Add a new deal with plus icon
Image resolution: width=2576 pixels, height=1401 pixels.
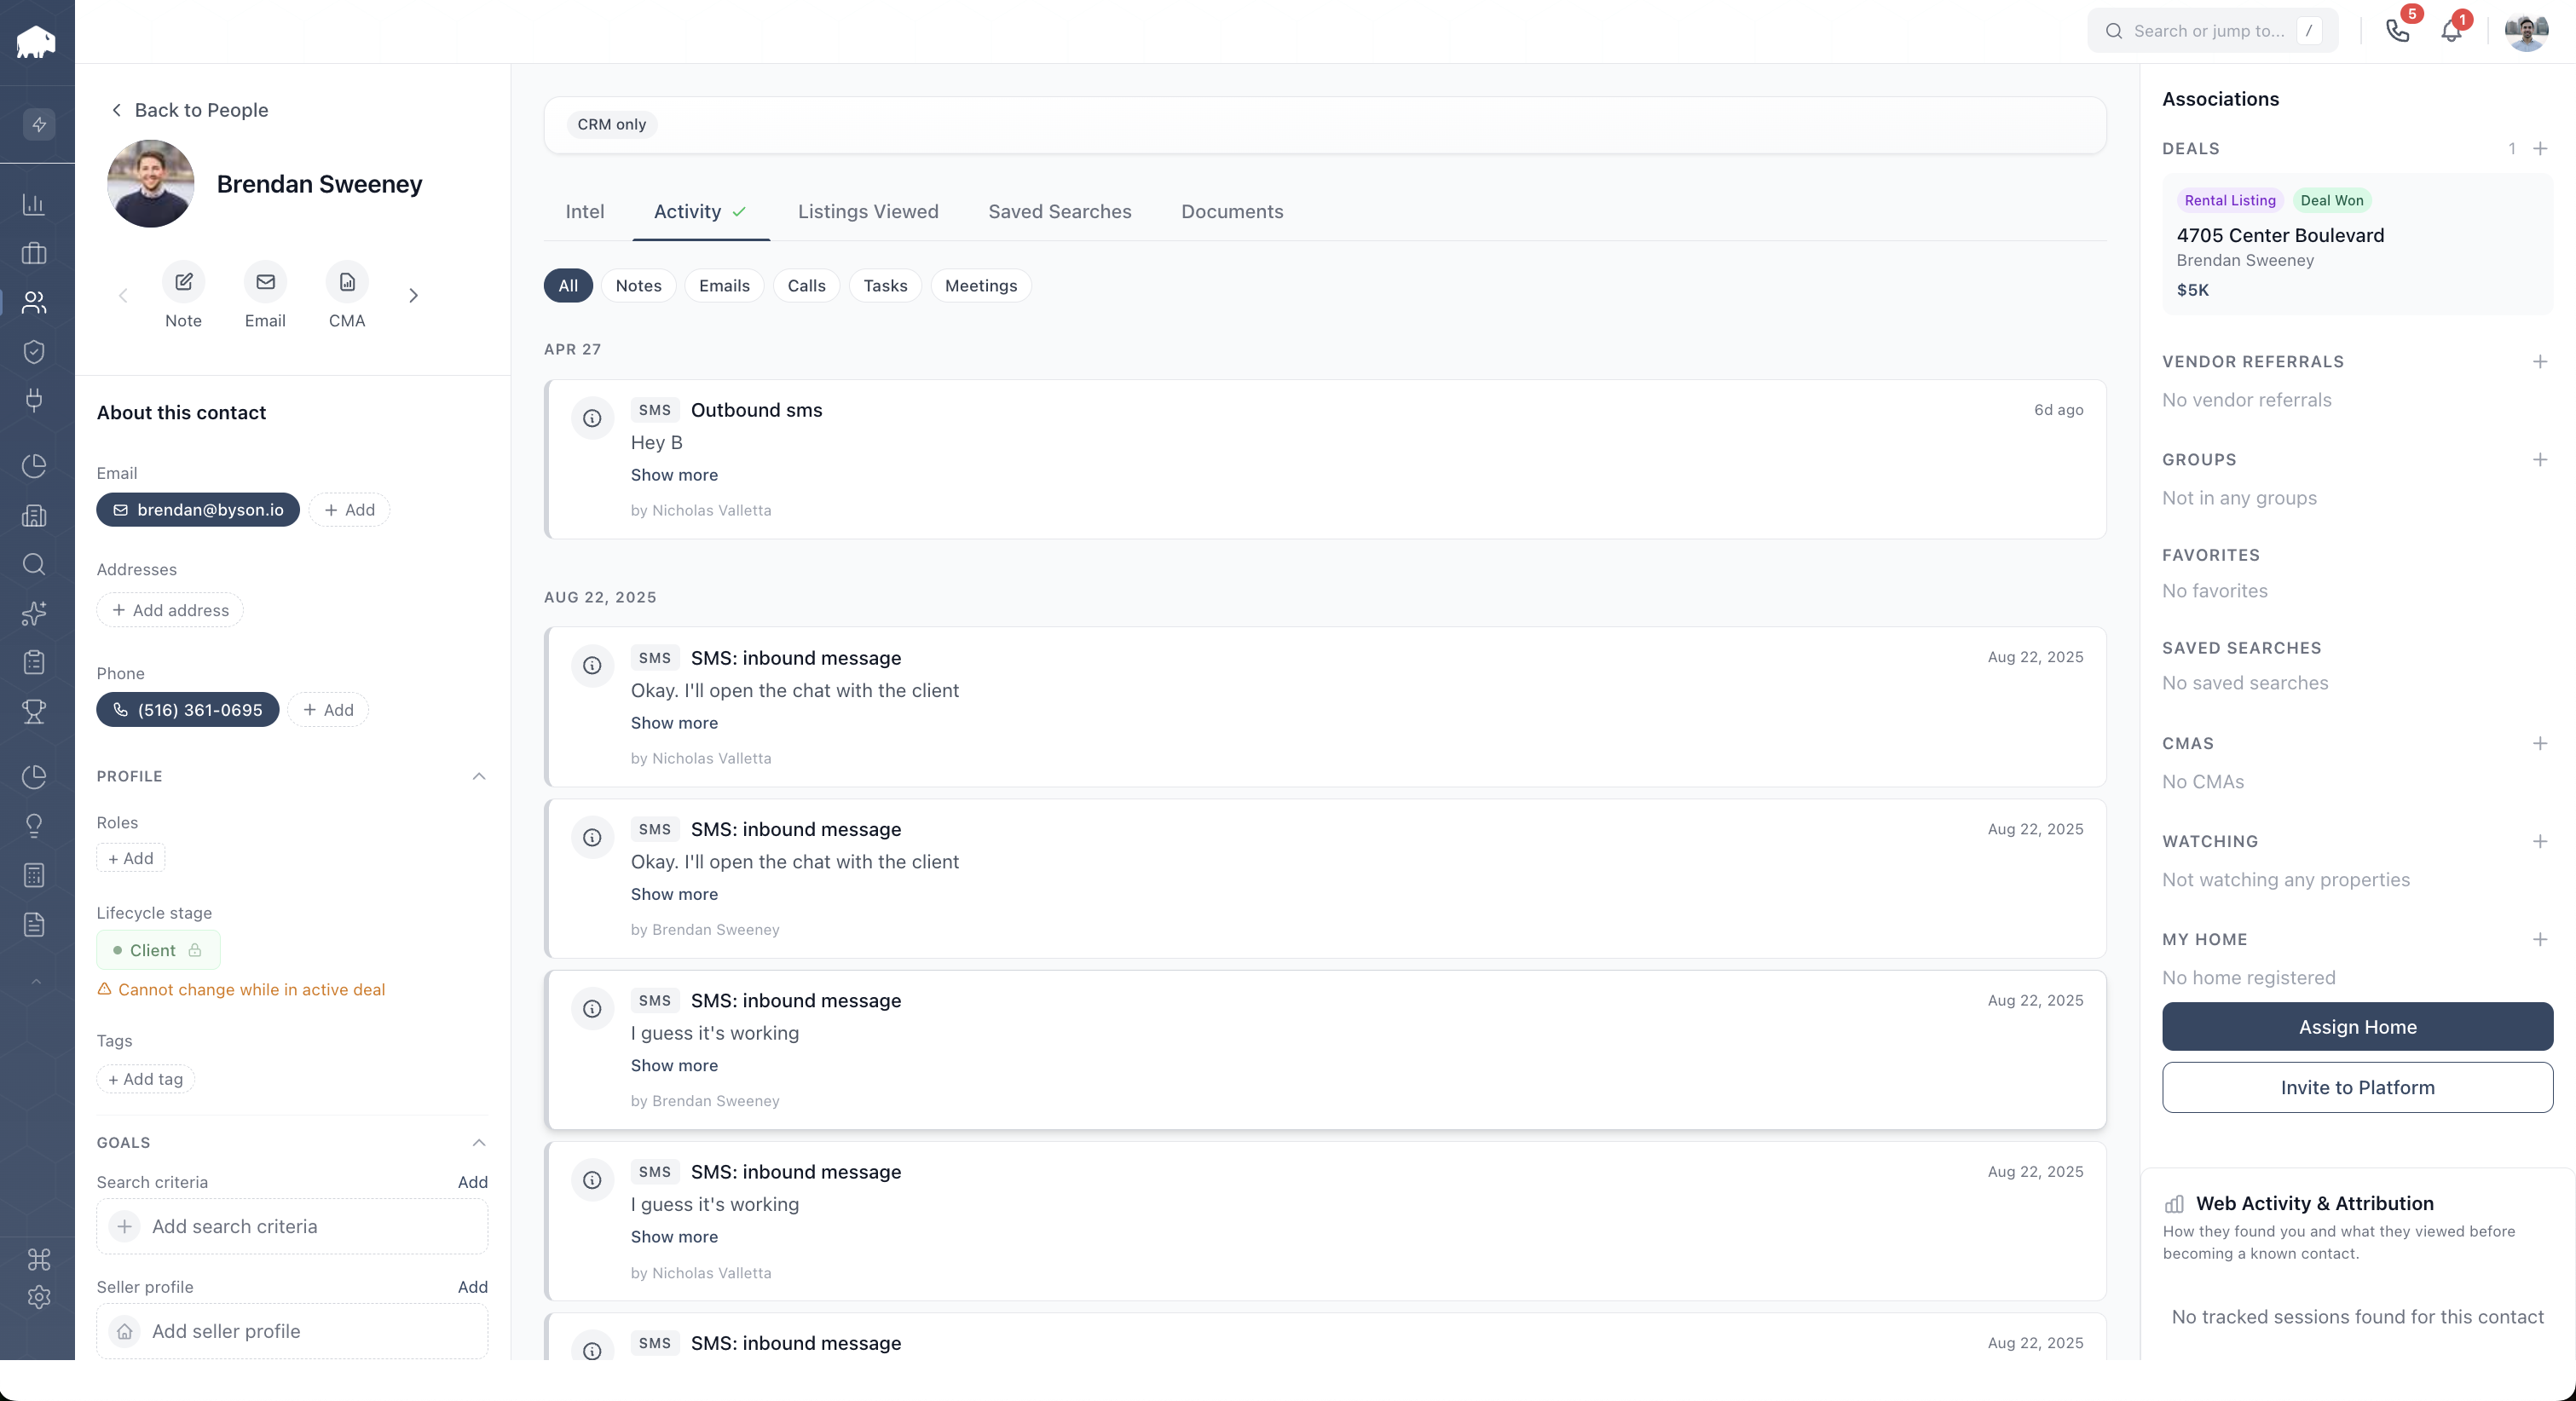(2540, 148)
